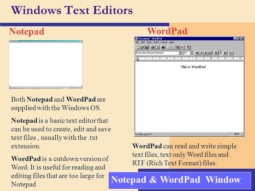Click the "Notepad & WordPad Window" banner

[x=180, y=180]
